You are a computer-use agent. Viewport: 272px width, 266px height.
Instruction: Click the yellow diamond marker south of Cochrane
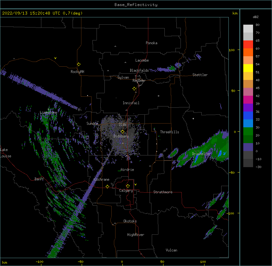coord(107,186)
